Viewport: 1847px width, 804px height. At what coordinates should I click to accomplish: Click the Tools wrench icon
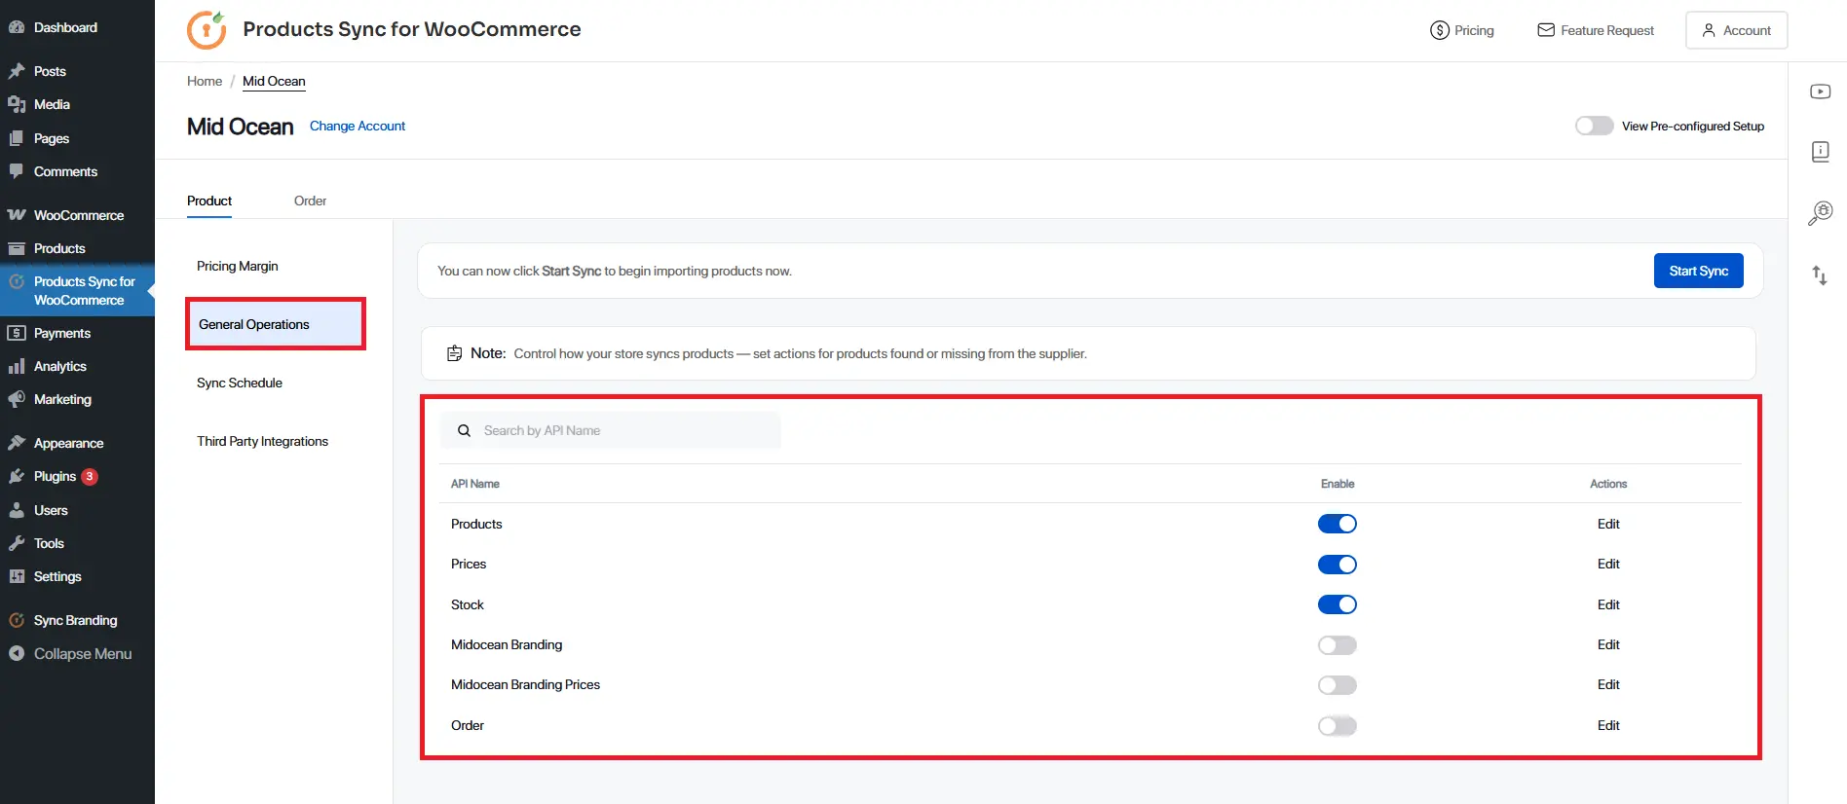[17, 543]
